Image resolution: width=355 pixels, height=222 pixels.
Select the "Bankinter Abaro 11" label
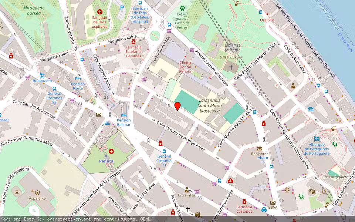pos(260,158)
